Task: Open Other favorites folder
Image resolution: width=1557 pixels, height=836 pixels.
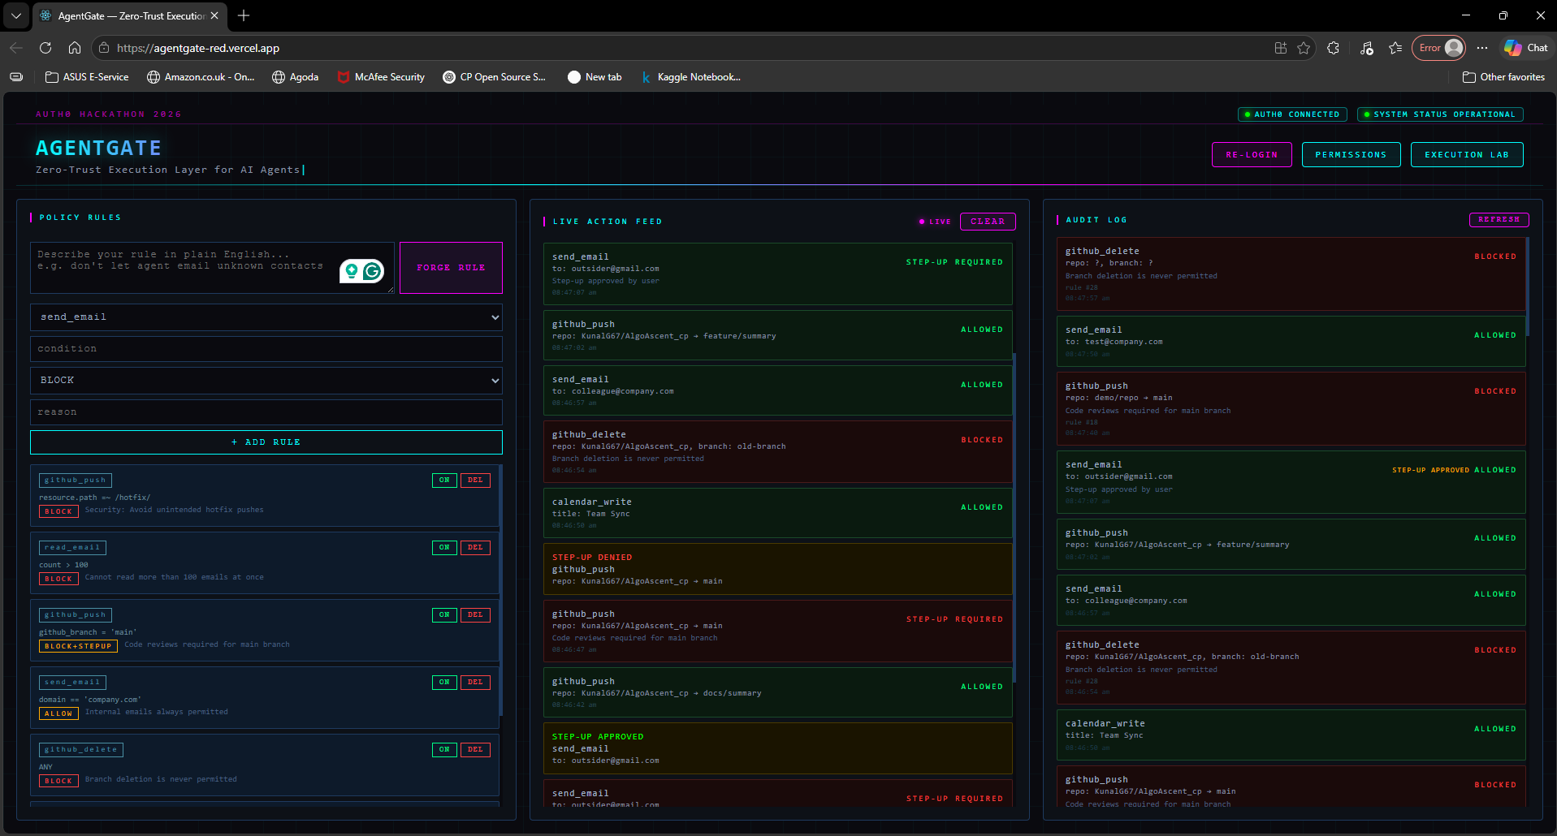Action: coord(1503,77)
